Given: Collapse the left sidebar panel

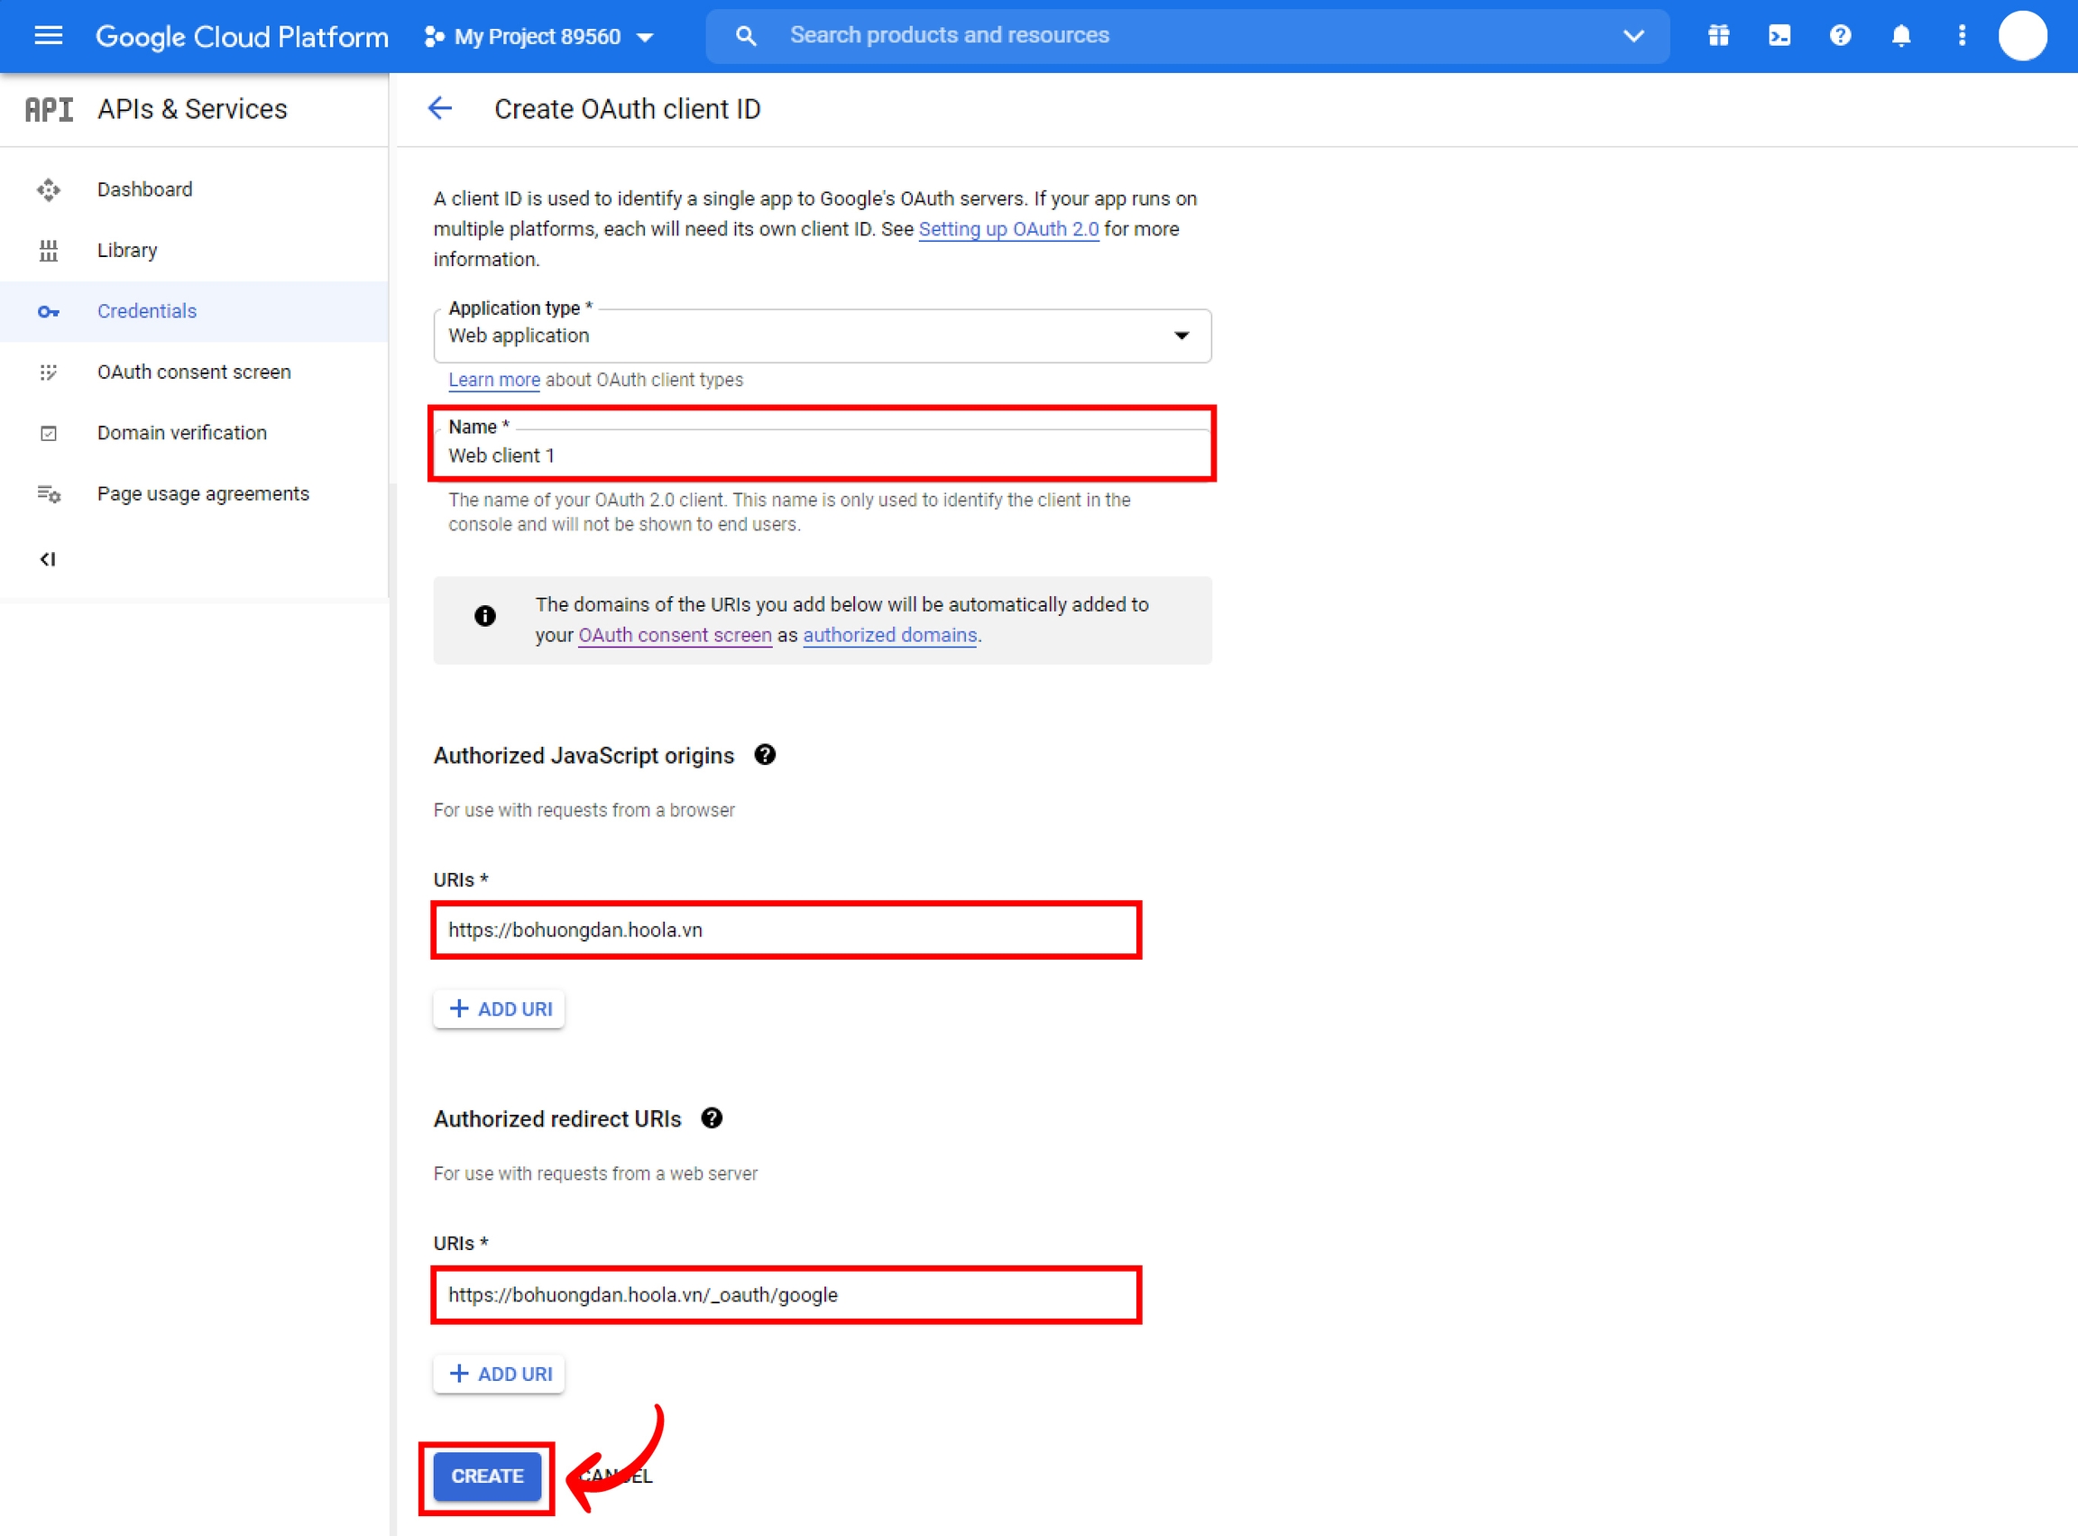Looking at the screenshot, I should pos(48,559).
